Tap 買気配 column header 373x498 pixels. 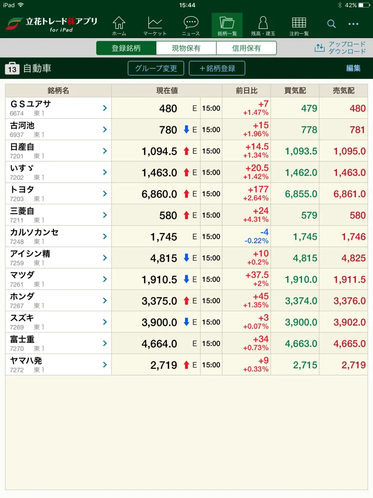click(295, 90)
